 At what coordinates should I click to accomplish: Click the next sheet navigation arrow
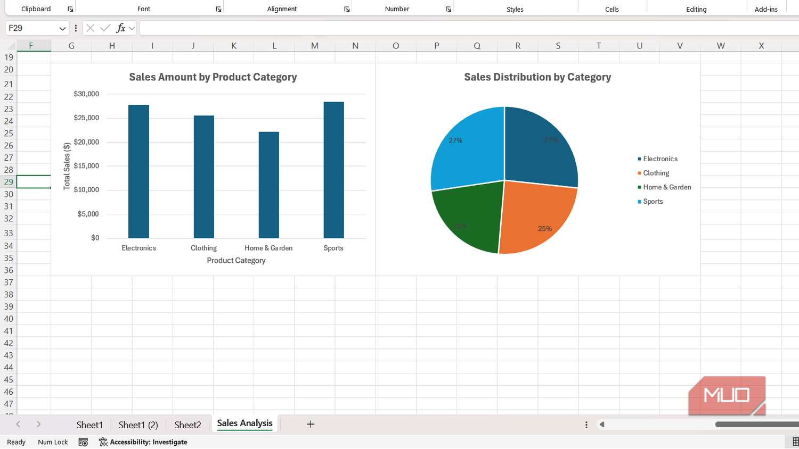pyautogui.click(x=38, y=424)
